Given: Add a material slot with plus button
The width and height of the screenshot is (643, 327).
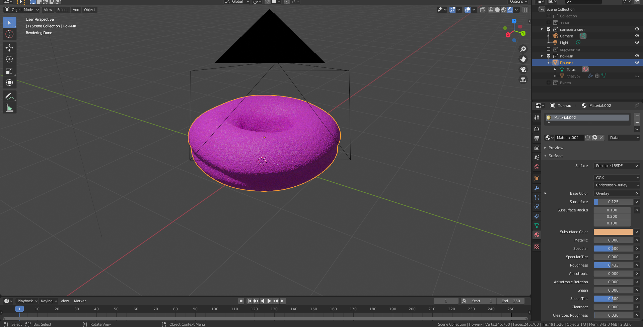Looking at the screenshot, I should [637, 116].
